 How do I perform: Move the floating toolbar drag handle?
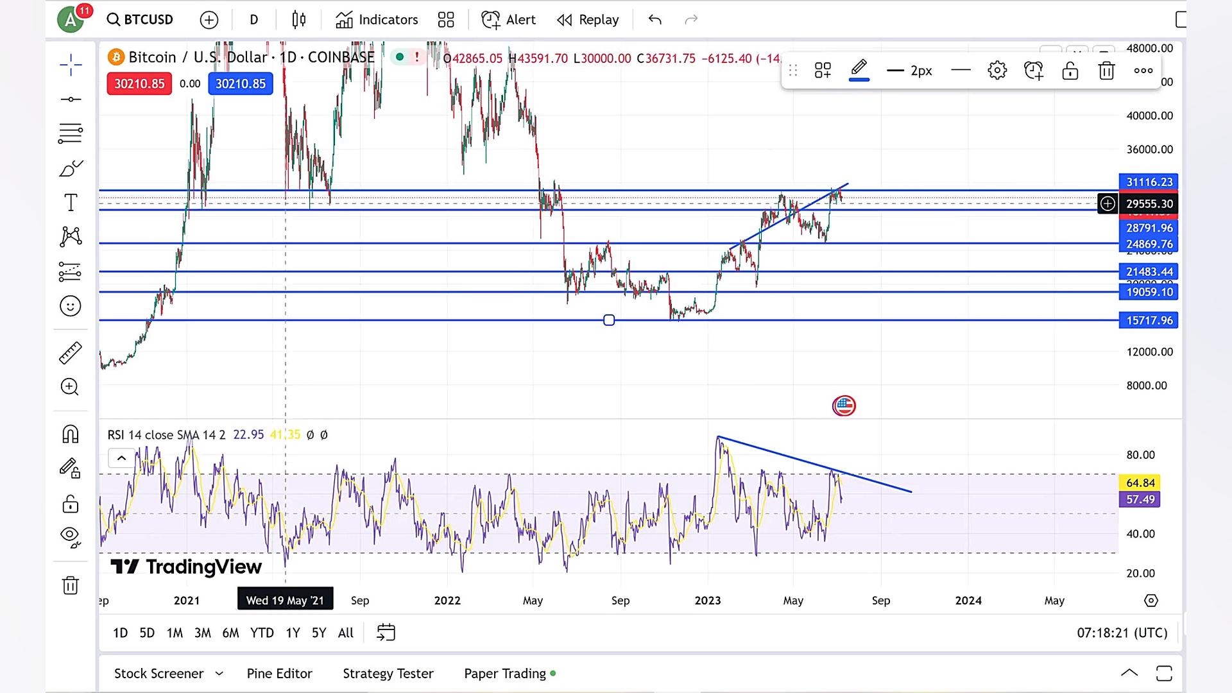coord(793,71)
